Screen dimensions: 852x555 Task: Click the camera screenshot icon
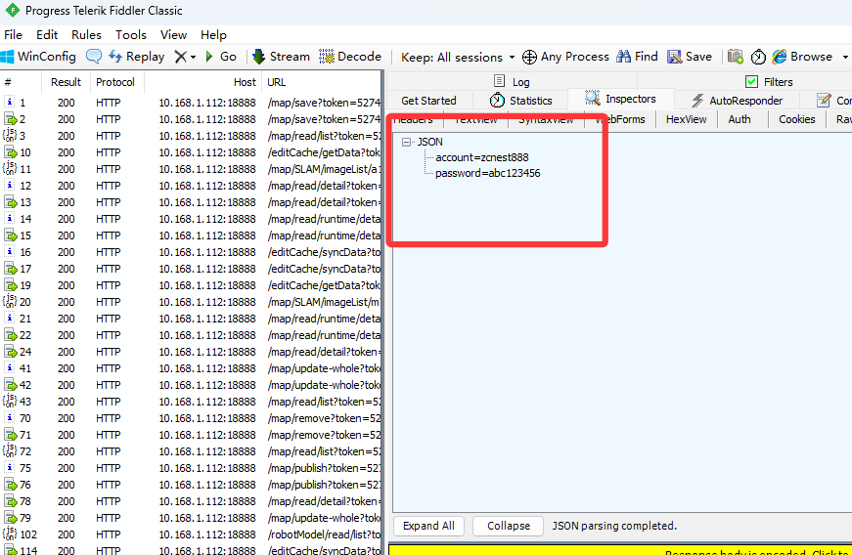736,57
